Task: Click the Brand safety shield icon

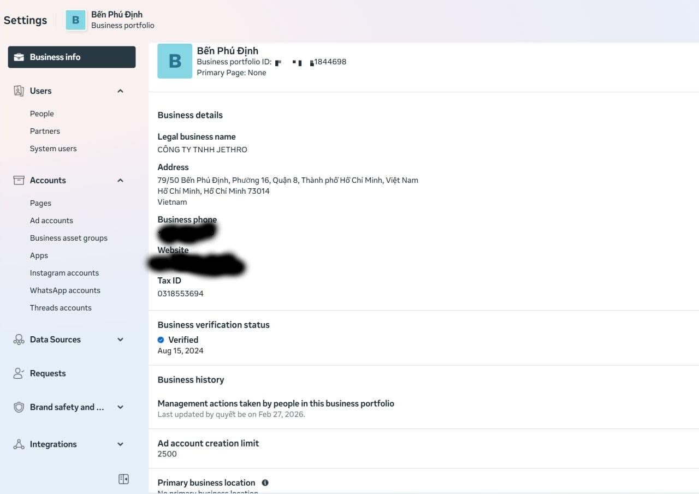Action: click(x=19, y=407)
